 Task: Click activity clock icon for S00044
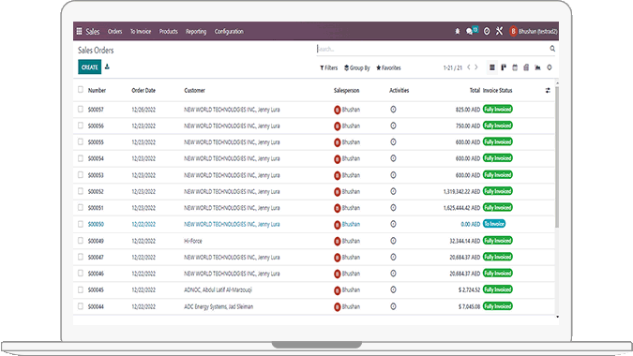[x=393, y=306]
